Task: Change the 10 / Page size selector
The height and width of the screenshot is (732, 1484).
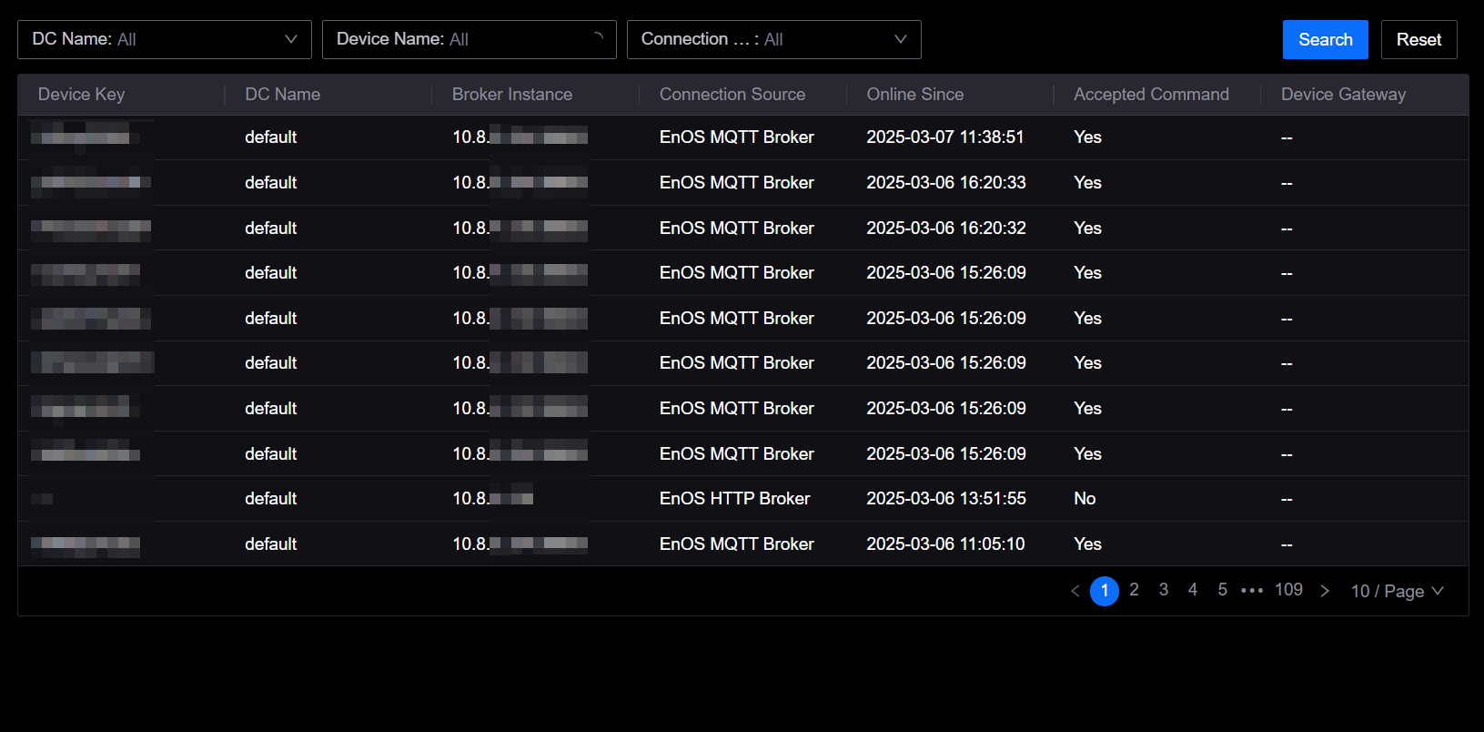Action: tap(1397, 592)
